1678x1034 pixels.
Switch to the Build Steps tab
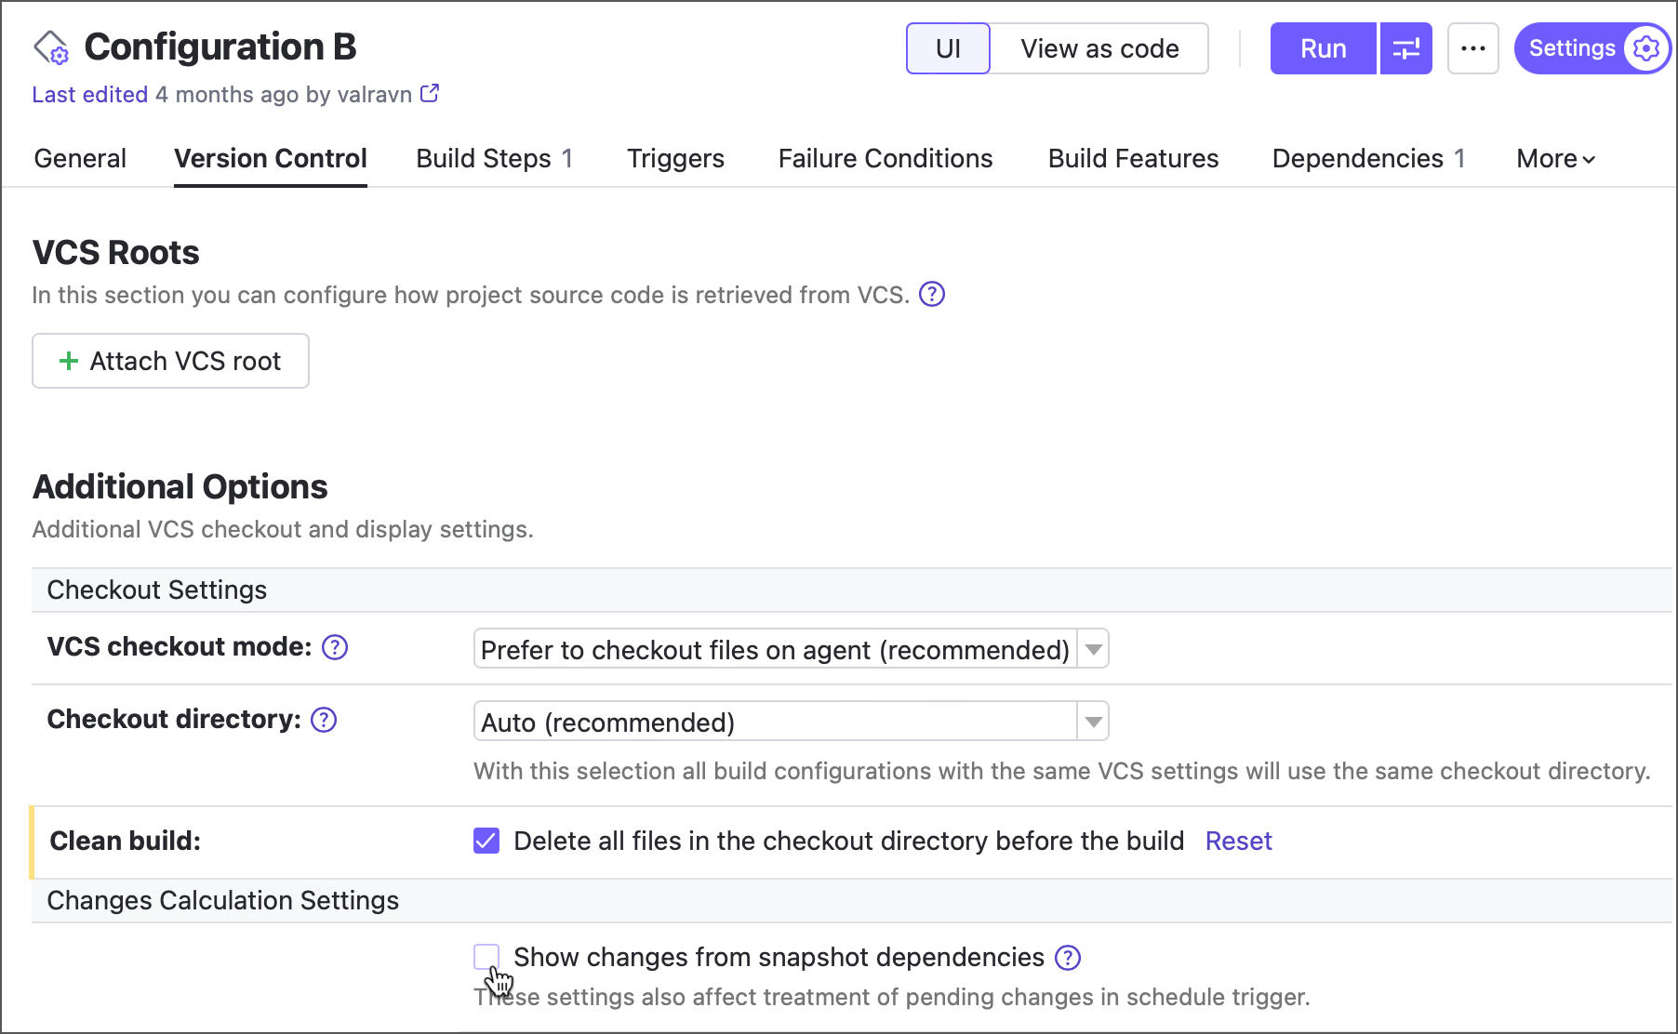pyautogui.click(x=483, y=158)
